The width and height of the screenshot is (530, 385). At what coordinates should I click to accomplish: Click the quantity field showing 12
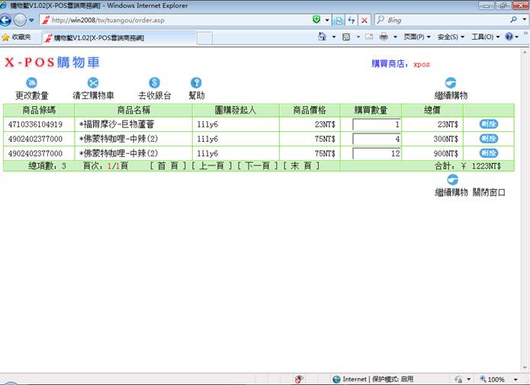(x=377, y=153)
